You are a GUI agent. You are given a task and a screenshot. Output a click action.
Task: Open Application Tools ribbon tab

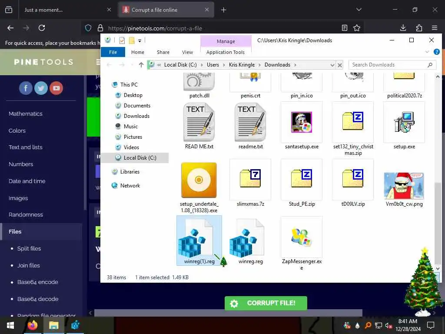(226, 52)
